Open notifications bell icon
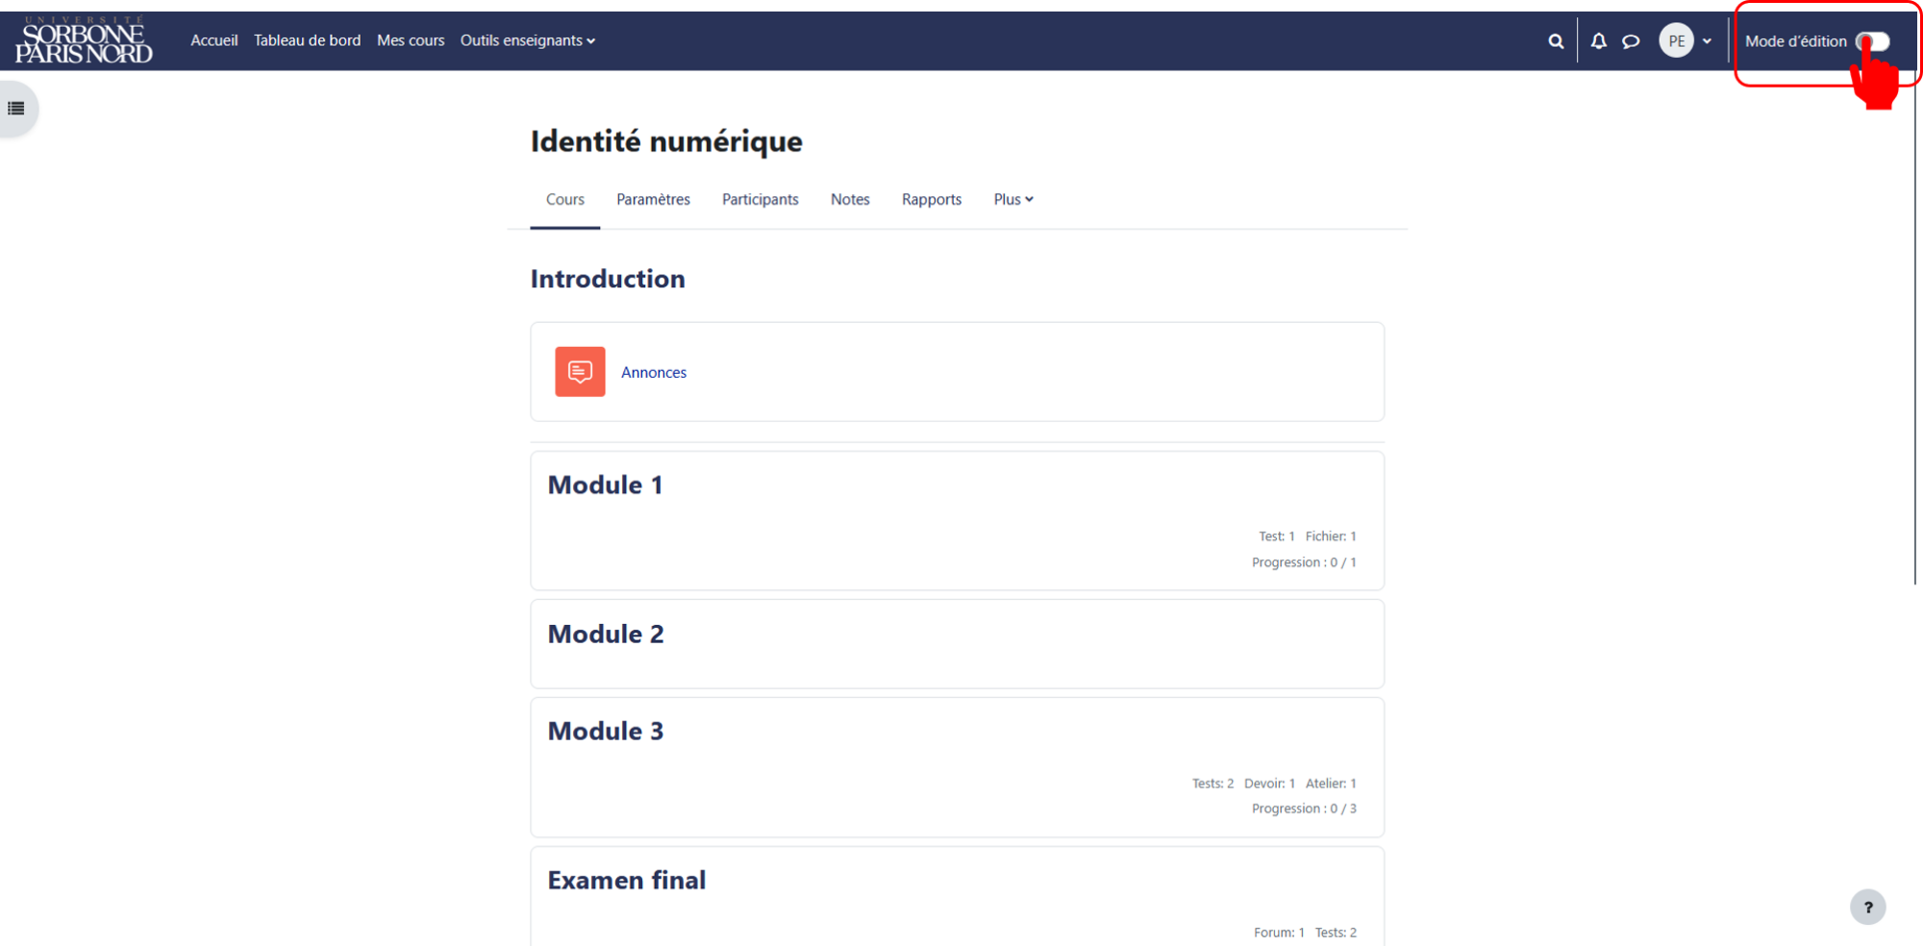Image resolution: width=1923 pixels, height=946 pixels. [1598, 41]
